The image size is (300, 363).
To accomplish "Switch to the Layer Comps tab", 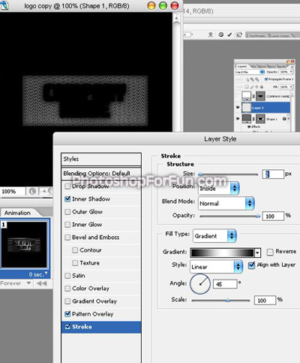I will (280, 35).
